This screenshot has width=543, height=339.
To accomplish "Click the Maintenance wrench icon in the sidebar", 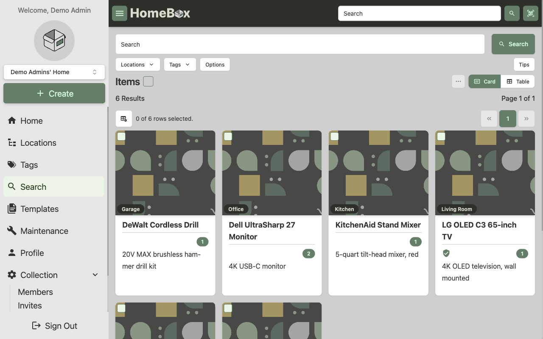I will click(12, 231).
